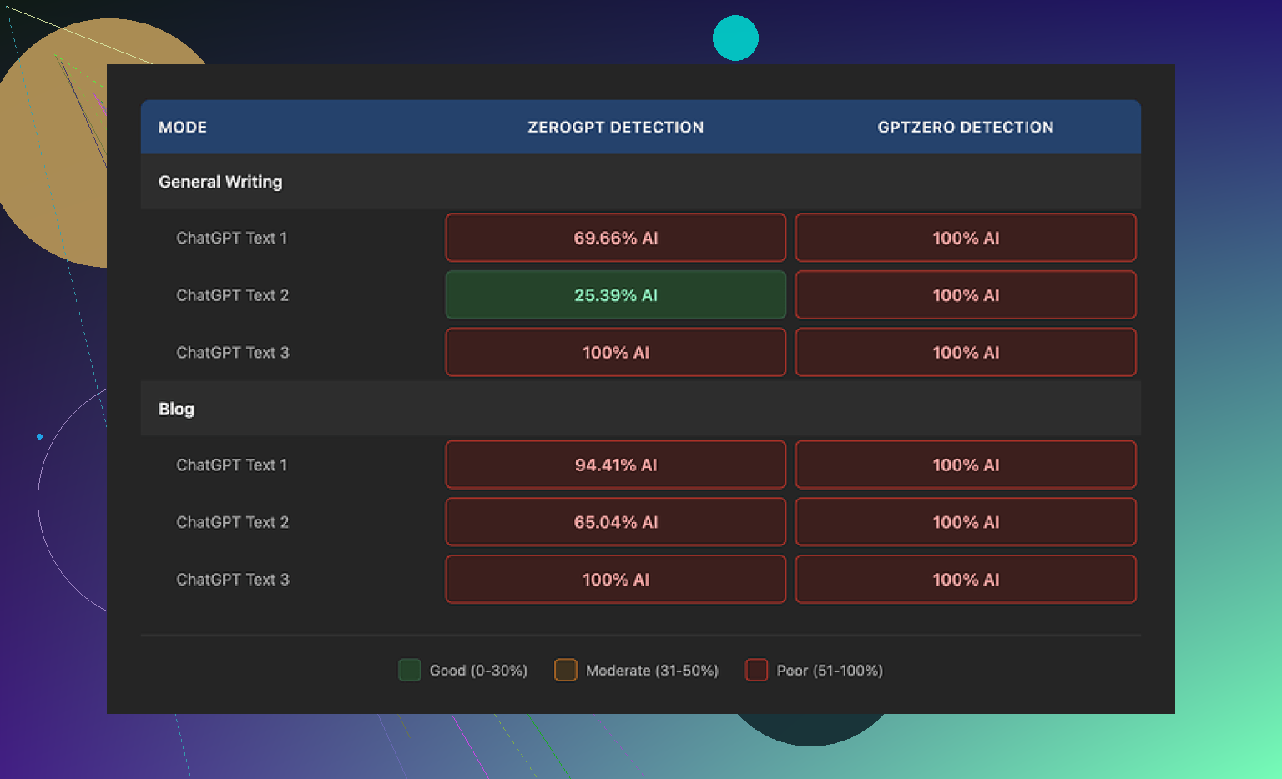
Task: Click the red Poor legend swatch
Action: click(756, 670)
